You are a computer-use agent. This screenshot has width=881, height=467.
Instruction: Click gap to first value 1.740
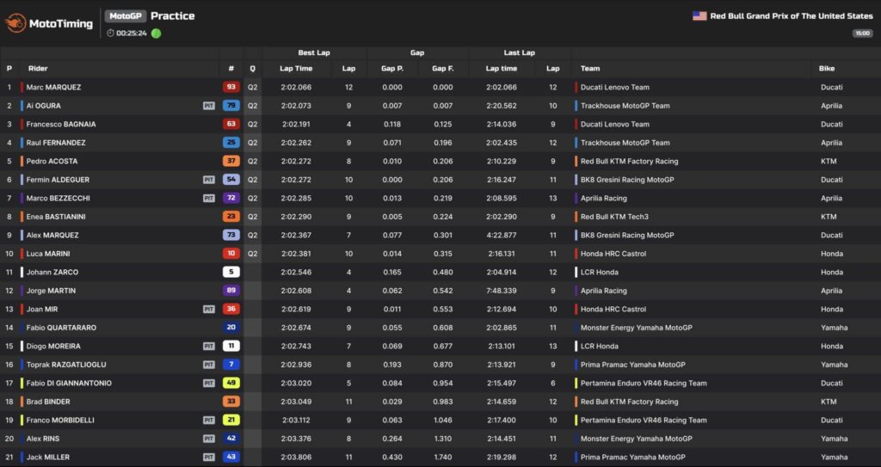(443, 457)
